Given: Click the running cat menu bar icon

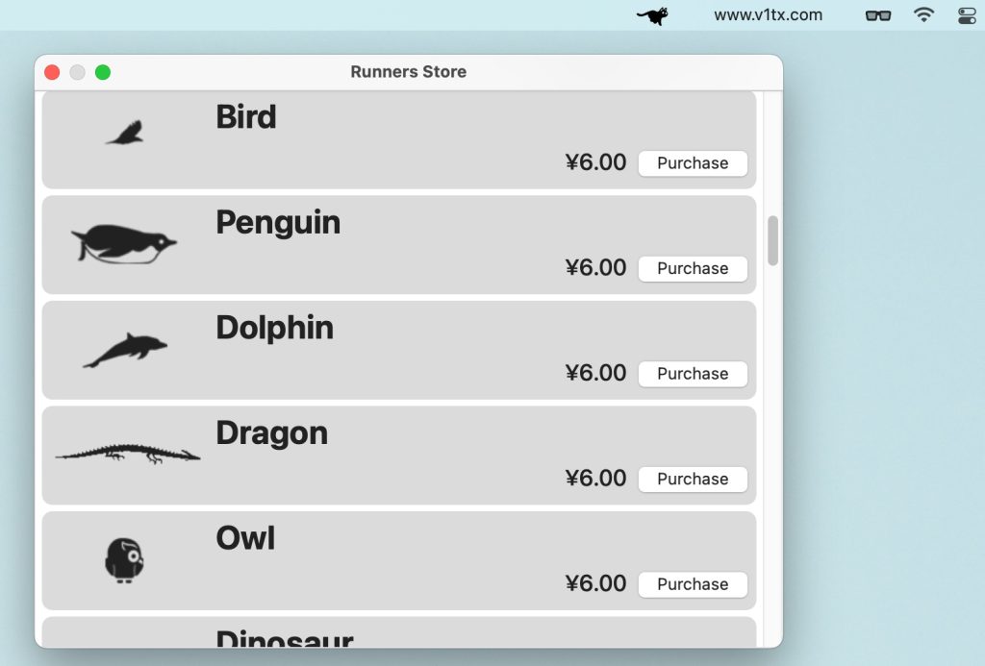Looking at the screenshot, I should (652, 15).
